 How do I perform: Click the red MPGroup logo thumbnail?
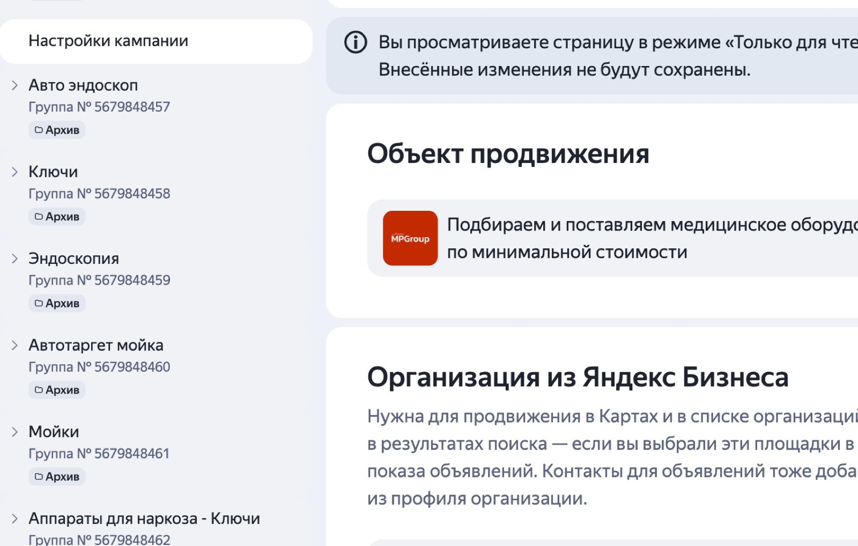(x=410, y=238)
